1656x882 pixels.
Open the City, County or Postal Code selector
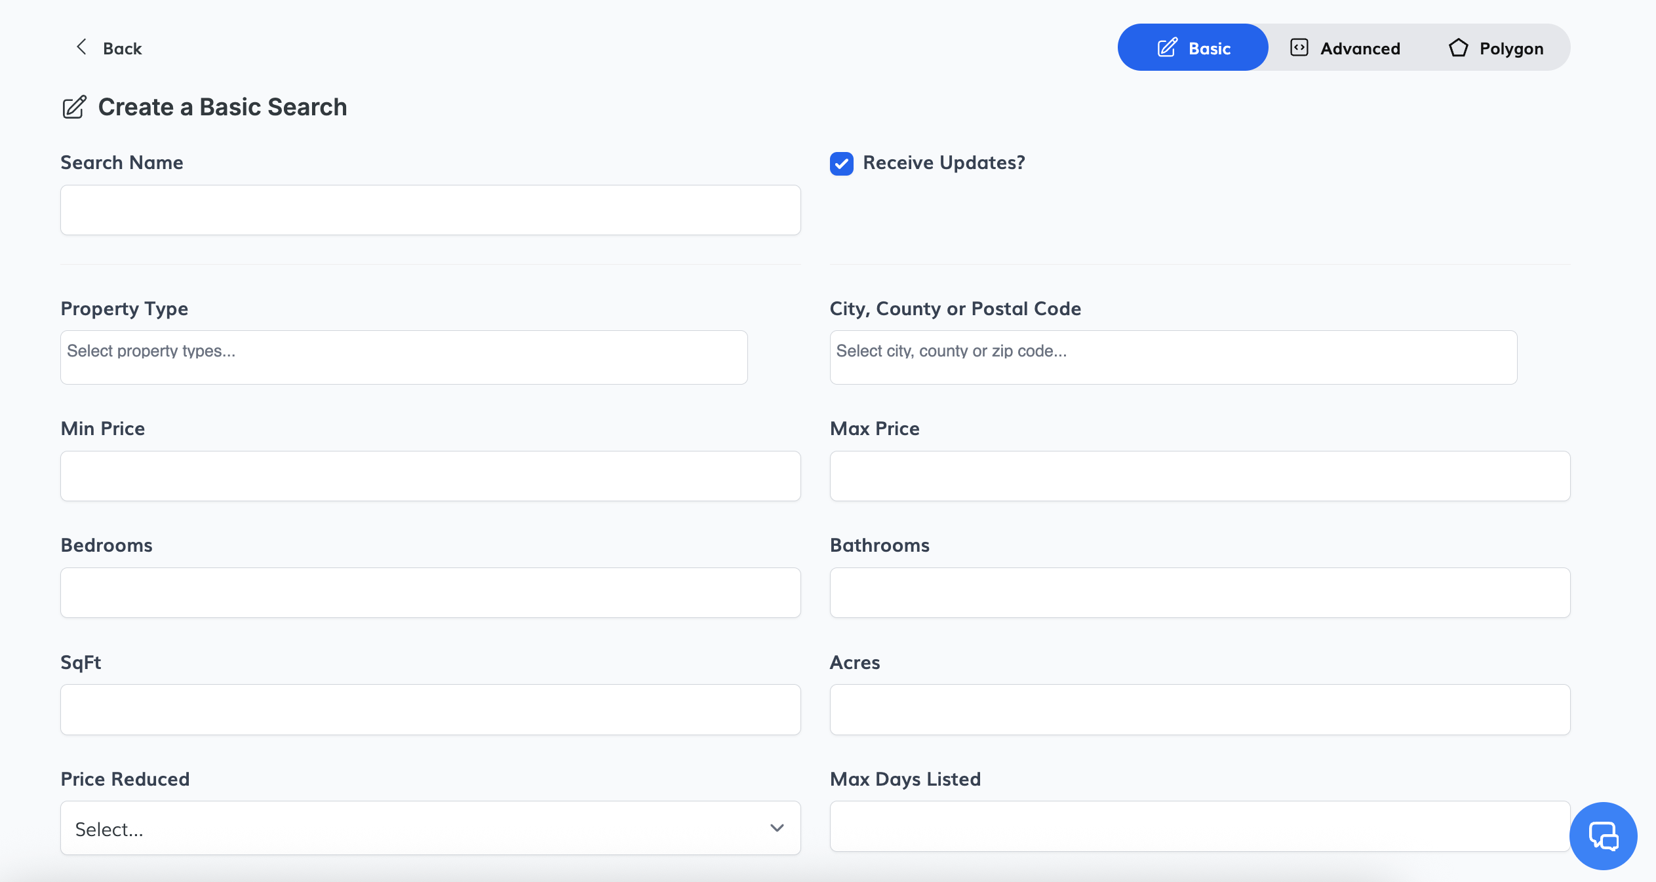point(1173,357)
